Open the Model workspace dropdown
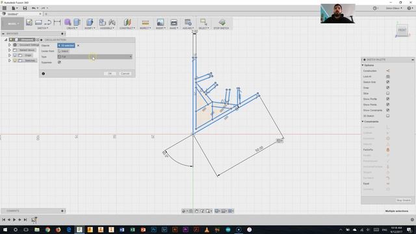 pyautogui.click(x=12, y=23)
